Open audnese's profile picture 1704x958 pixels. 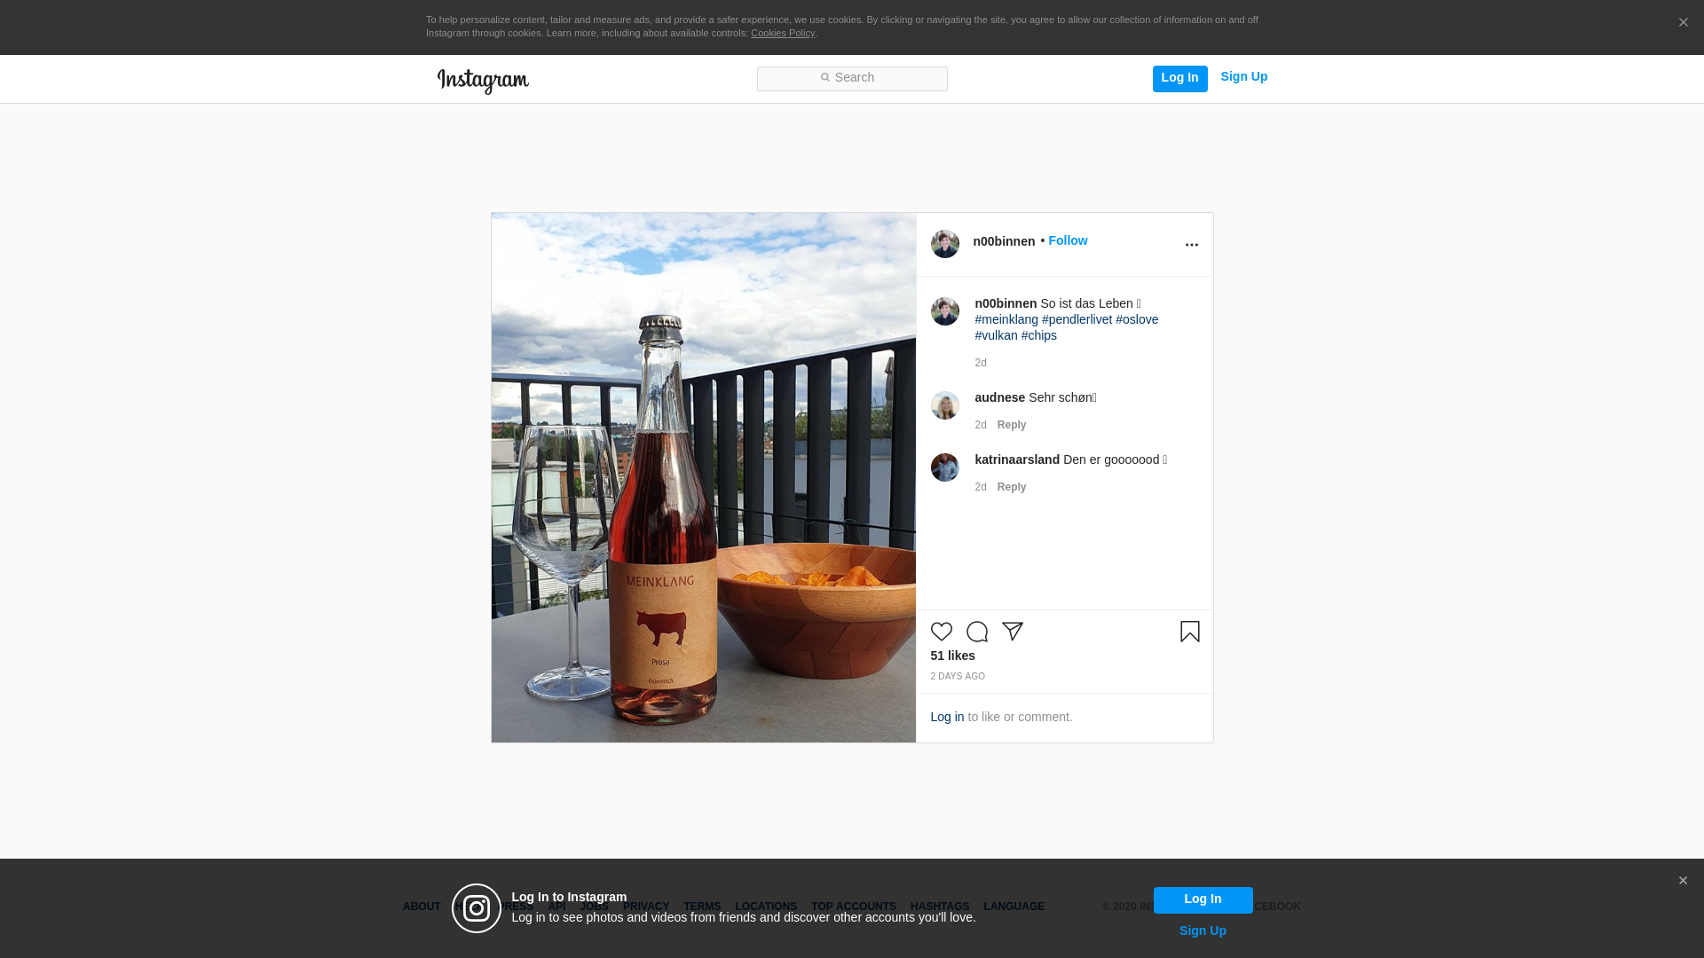pyautogui.click(x=944, y=405)
